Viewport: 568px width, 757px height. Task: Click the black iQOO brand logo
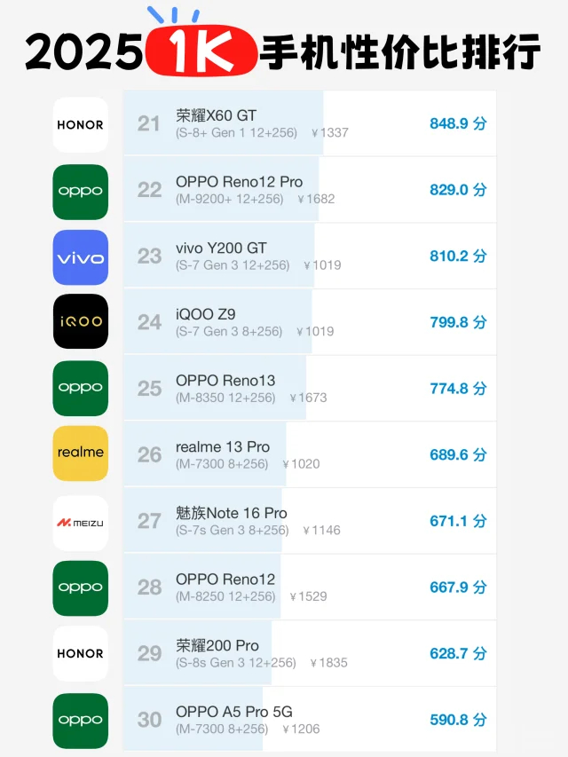pos(80,321)
